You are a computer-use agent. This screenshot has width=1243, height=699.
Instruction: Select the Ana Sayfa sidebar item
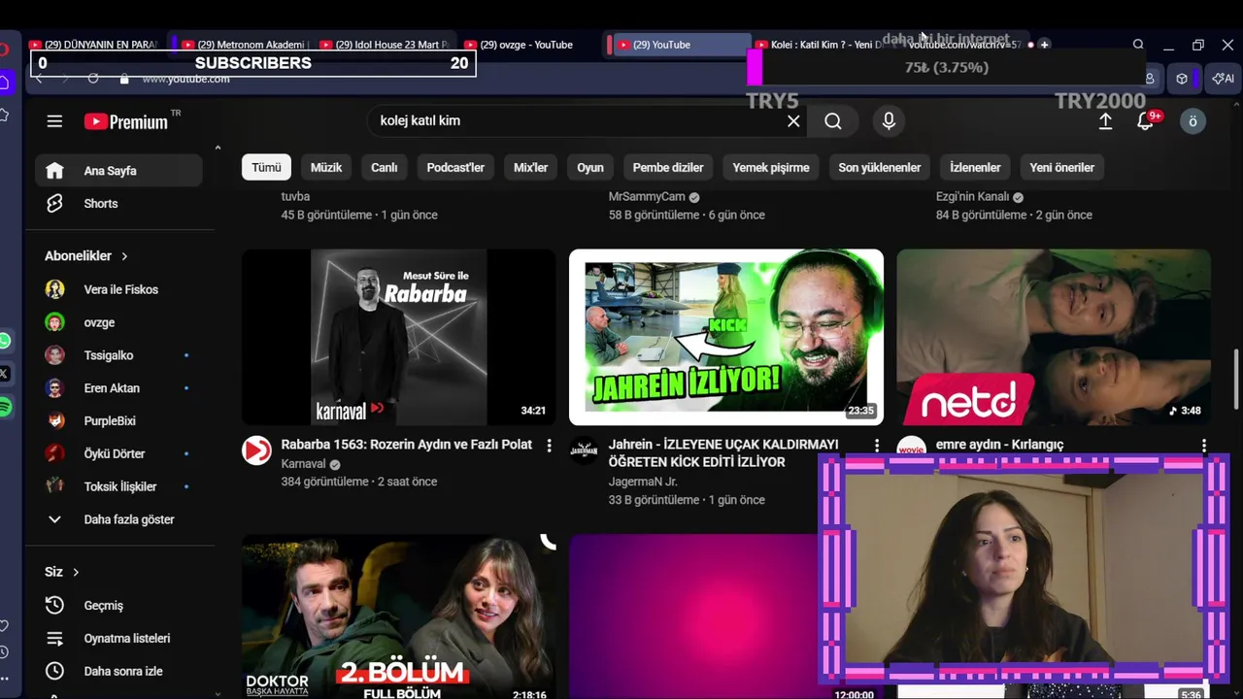[118, 171]
